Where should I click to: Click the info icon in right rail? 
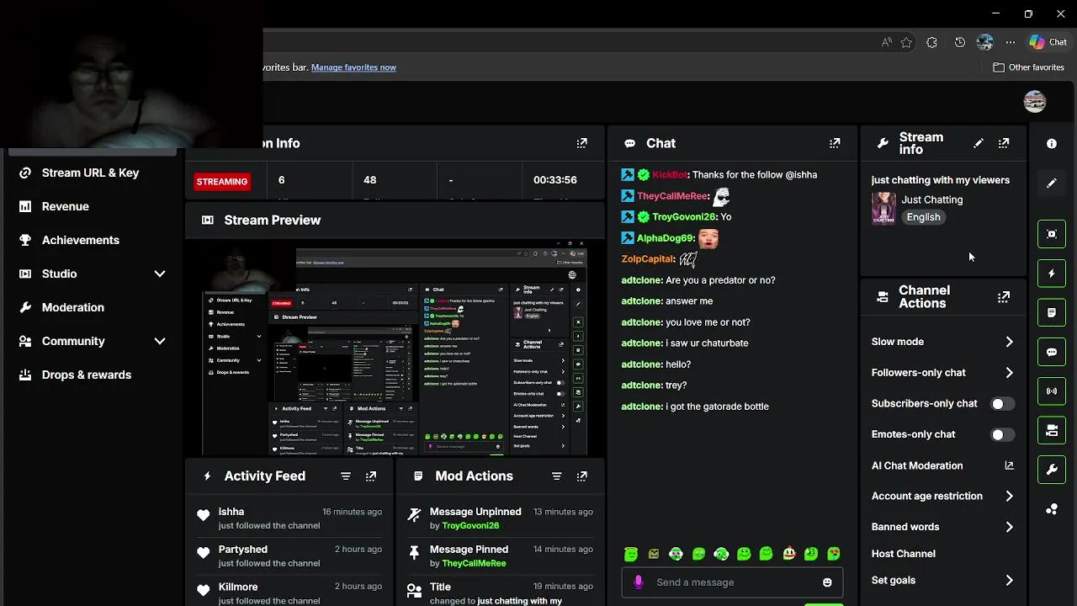[x=1052, y=144]
